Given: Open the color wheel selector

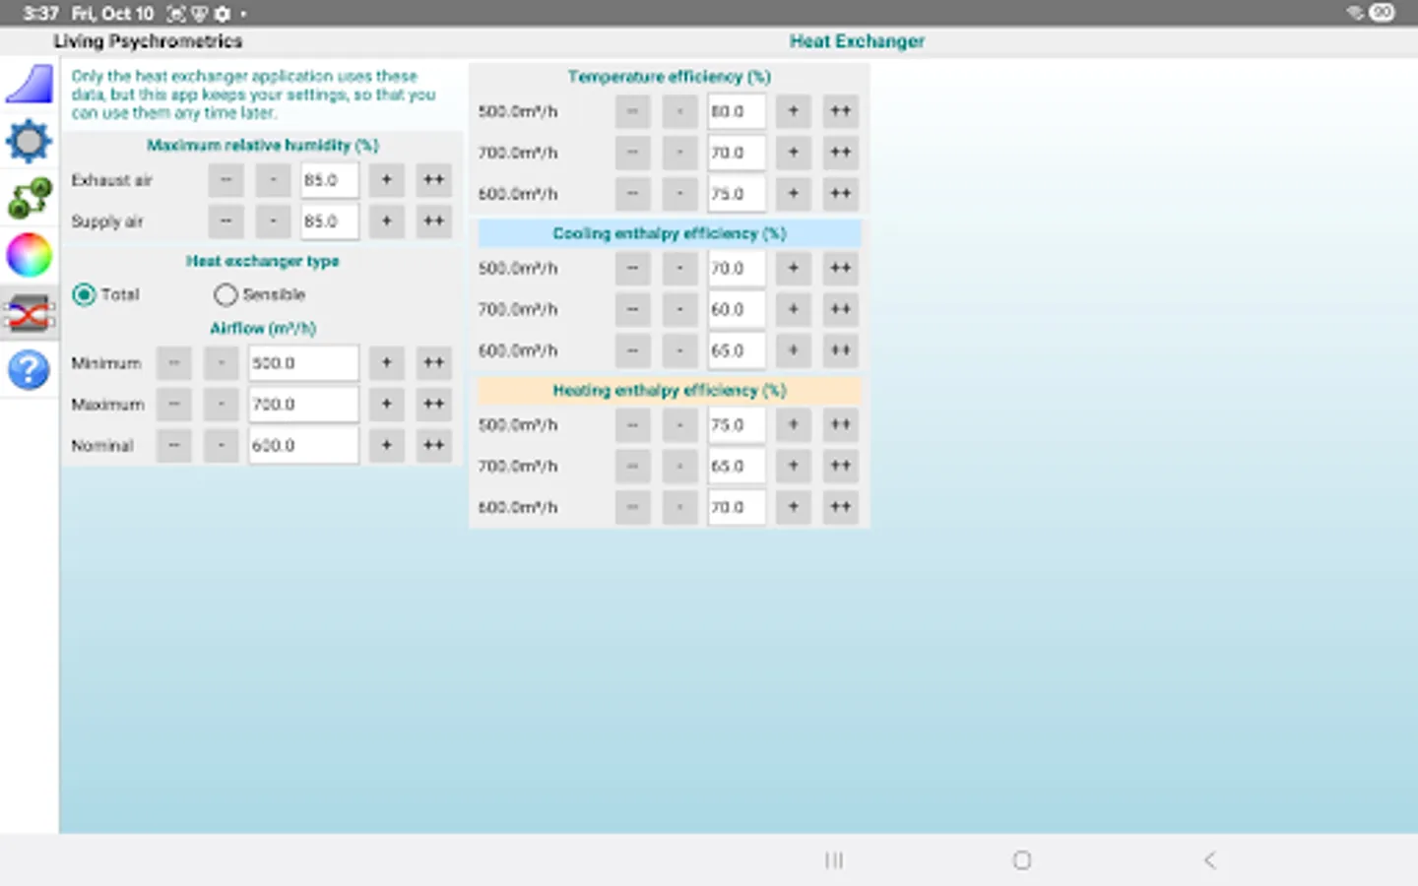Looking at the screenshot, I should (x=29, y=255).
